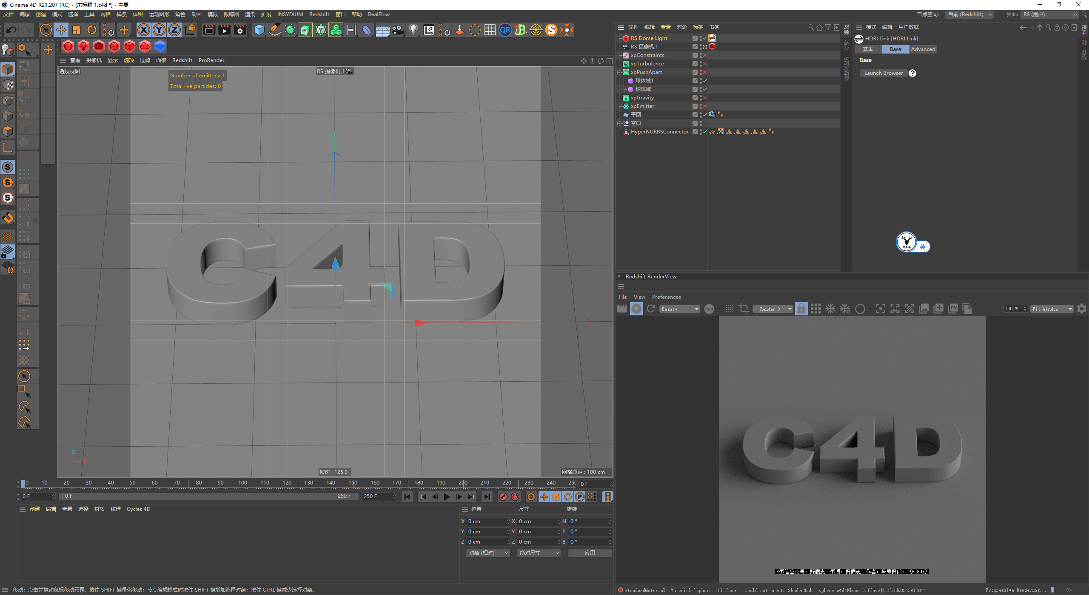
Task: Click frame 100 on the timeline ruler
Action: (x=242, y=483)
